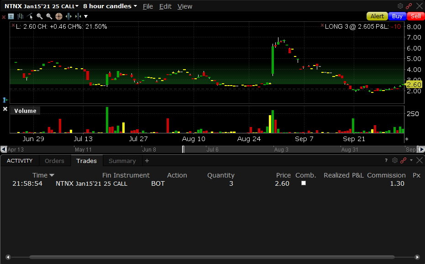Select the trendline drawing cursor tool
The height and width of the screenshot is (264, 425).
30,16
